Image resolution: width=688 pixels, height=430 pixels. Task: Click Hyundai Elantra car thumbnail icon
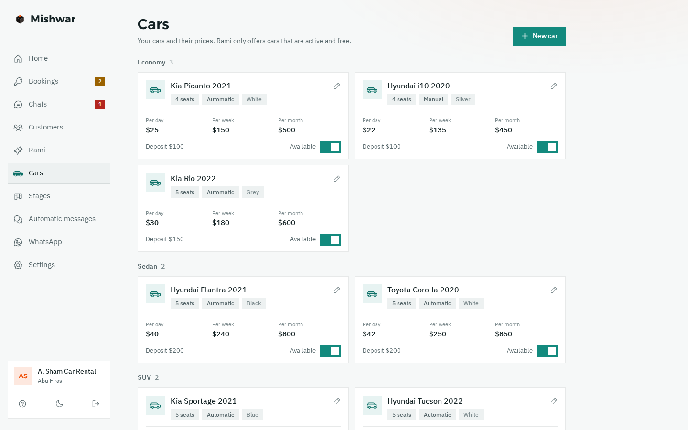point(155,294)
